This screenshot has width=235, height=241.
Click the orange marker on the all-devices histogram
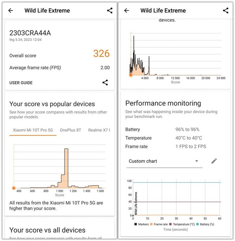pos(131,75)
